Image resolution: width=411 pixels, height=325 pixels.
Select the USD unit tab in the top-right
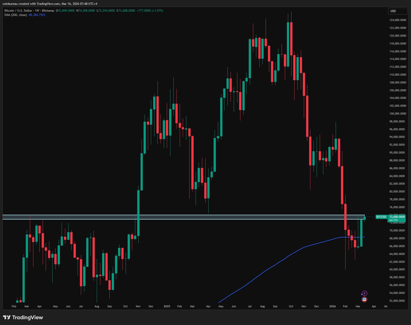[398, 11]
